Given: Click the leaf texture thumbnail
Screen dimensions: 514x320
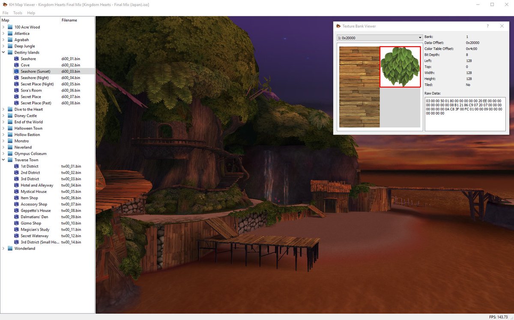Looking at the screenshot, I should [400, 67].
